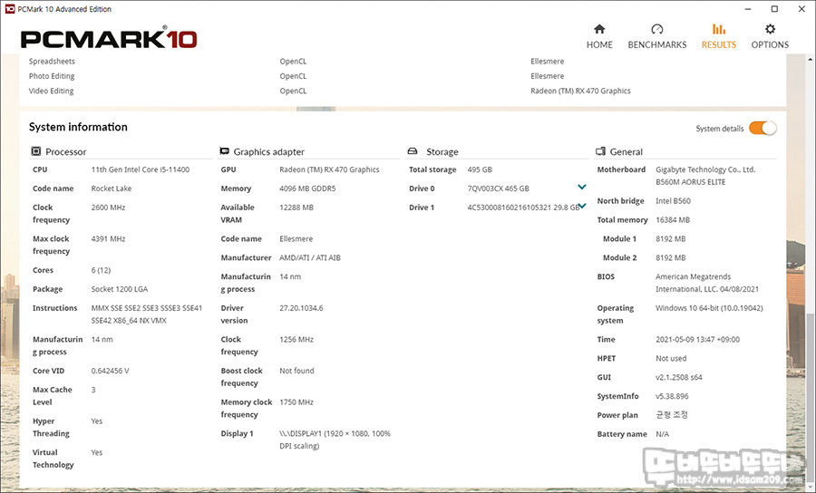Click the General section computer icon
Viewport: 816px width, 493px height.
click(600, 151)
